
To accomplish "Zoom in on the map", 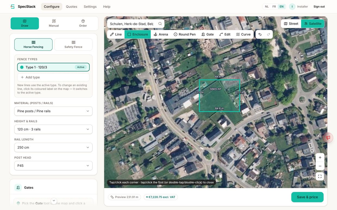I will (x=320, y=157).
